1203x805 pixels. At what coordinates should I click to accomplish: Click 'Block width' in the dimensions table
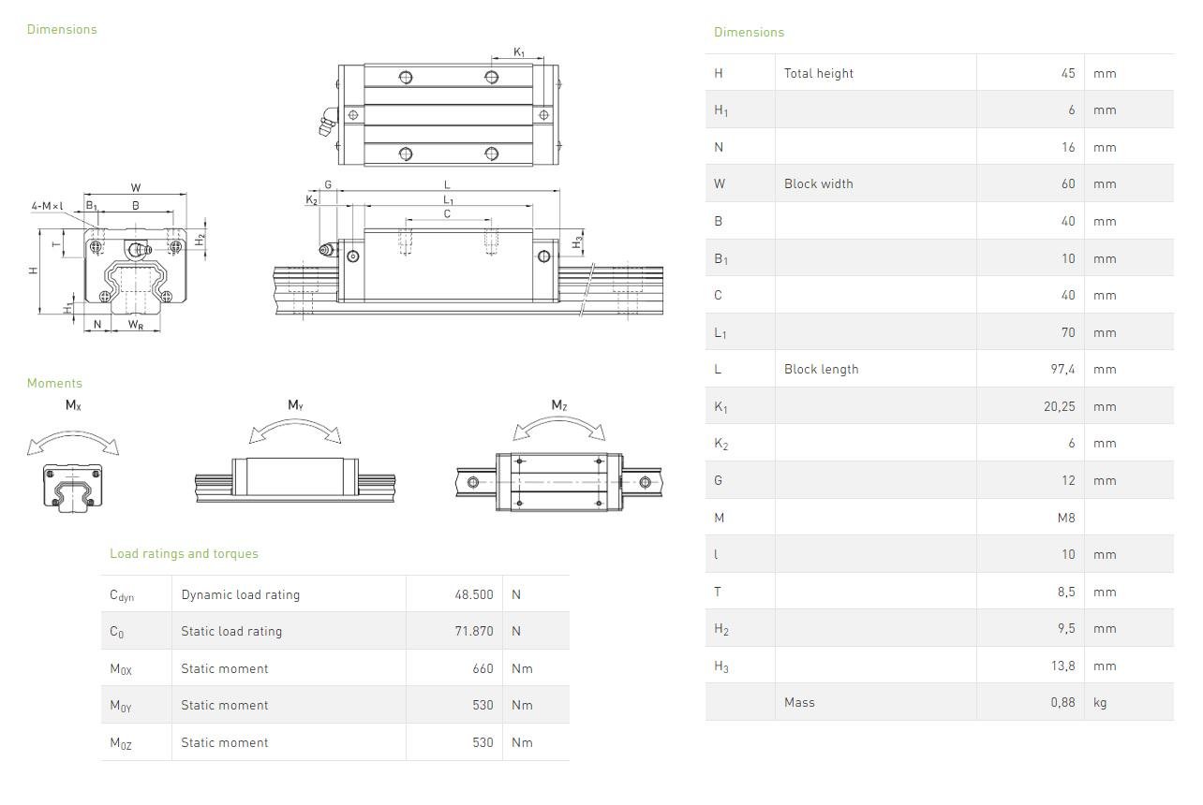pos(819,183)
